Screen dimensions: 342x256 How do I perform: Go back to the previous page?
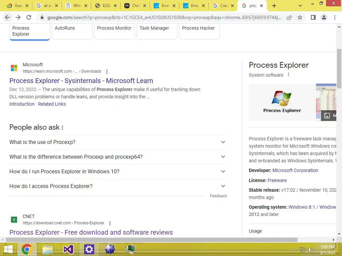[7, 17]
